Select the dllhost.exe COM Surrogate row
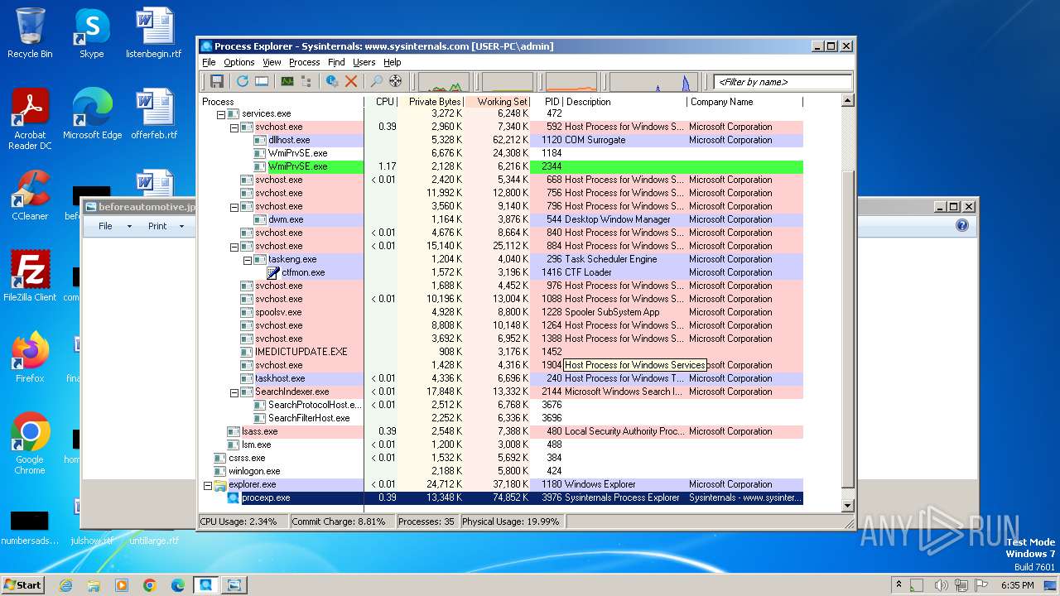1060x596 pixels. [501, 140]
